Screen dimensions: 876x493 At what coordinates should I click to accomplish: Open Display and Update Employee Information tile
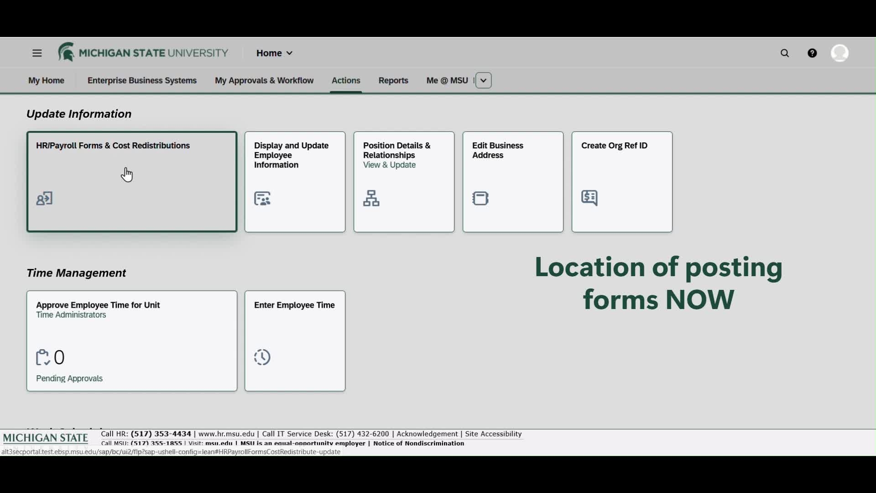(295, 182)
